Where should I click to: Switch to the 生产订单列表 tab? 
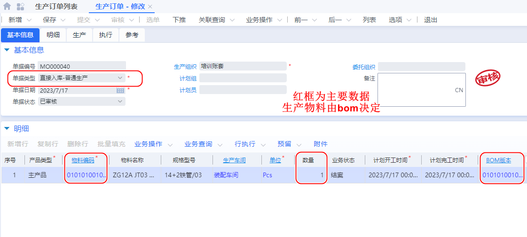pyautogui.click(x=56, y=7)
